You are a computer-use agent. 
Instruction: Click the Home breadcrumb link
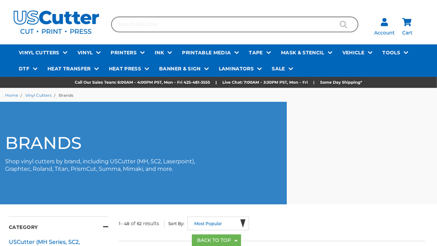(x=11, y=95)
